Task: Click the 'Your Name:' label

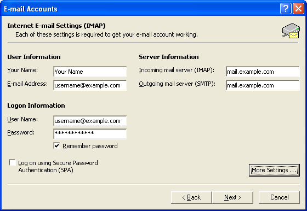Action: (22, 70)
